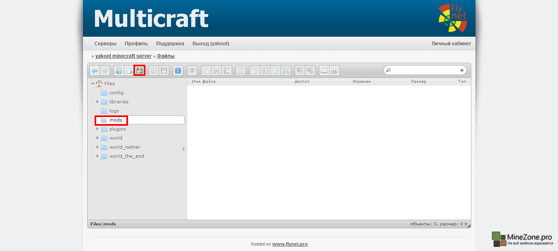Open the Поддержка menu item

(x=170, y=44)
